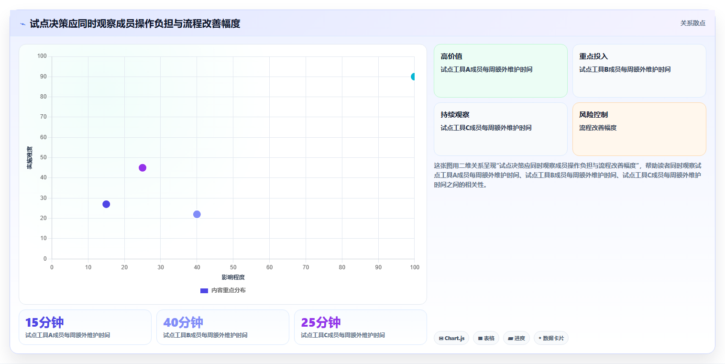Click the 进度 tag chip

tap(516, 338)
